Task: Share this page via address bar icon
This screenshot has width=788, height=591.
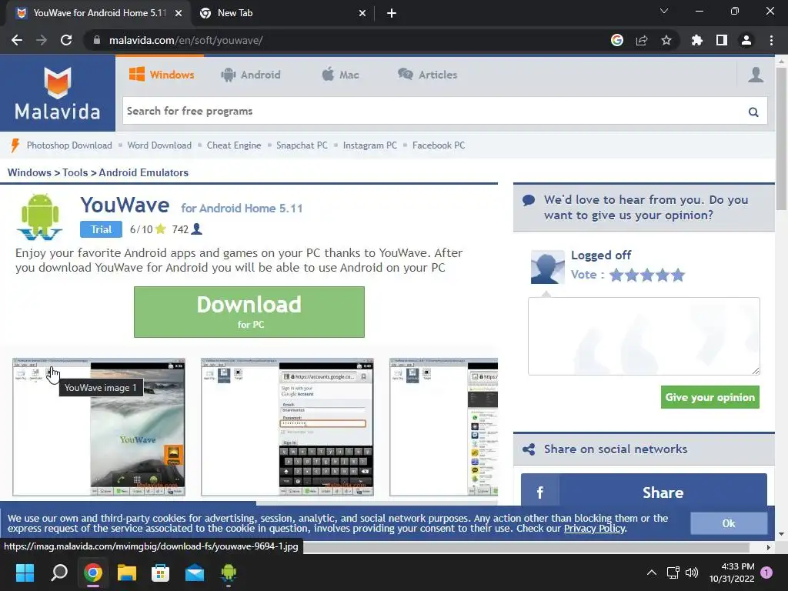Action: (642, 40)
